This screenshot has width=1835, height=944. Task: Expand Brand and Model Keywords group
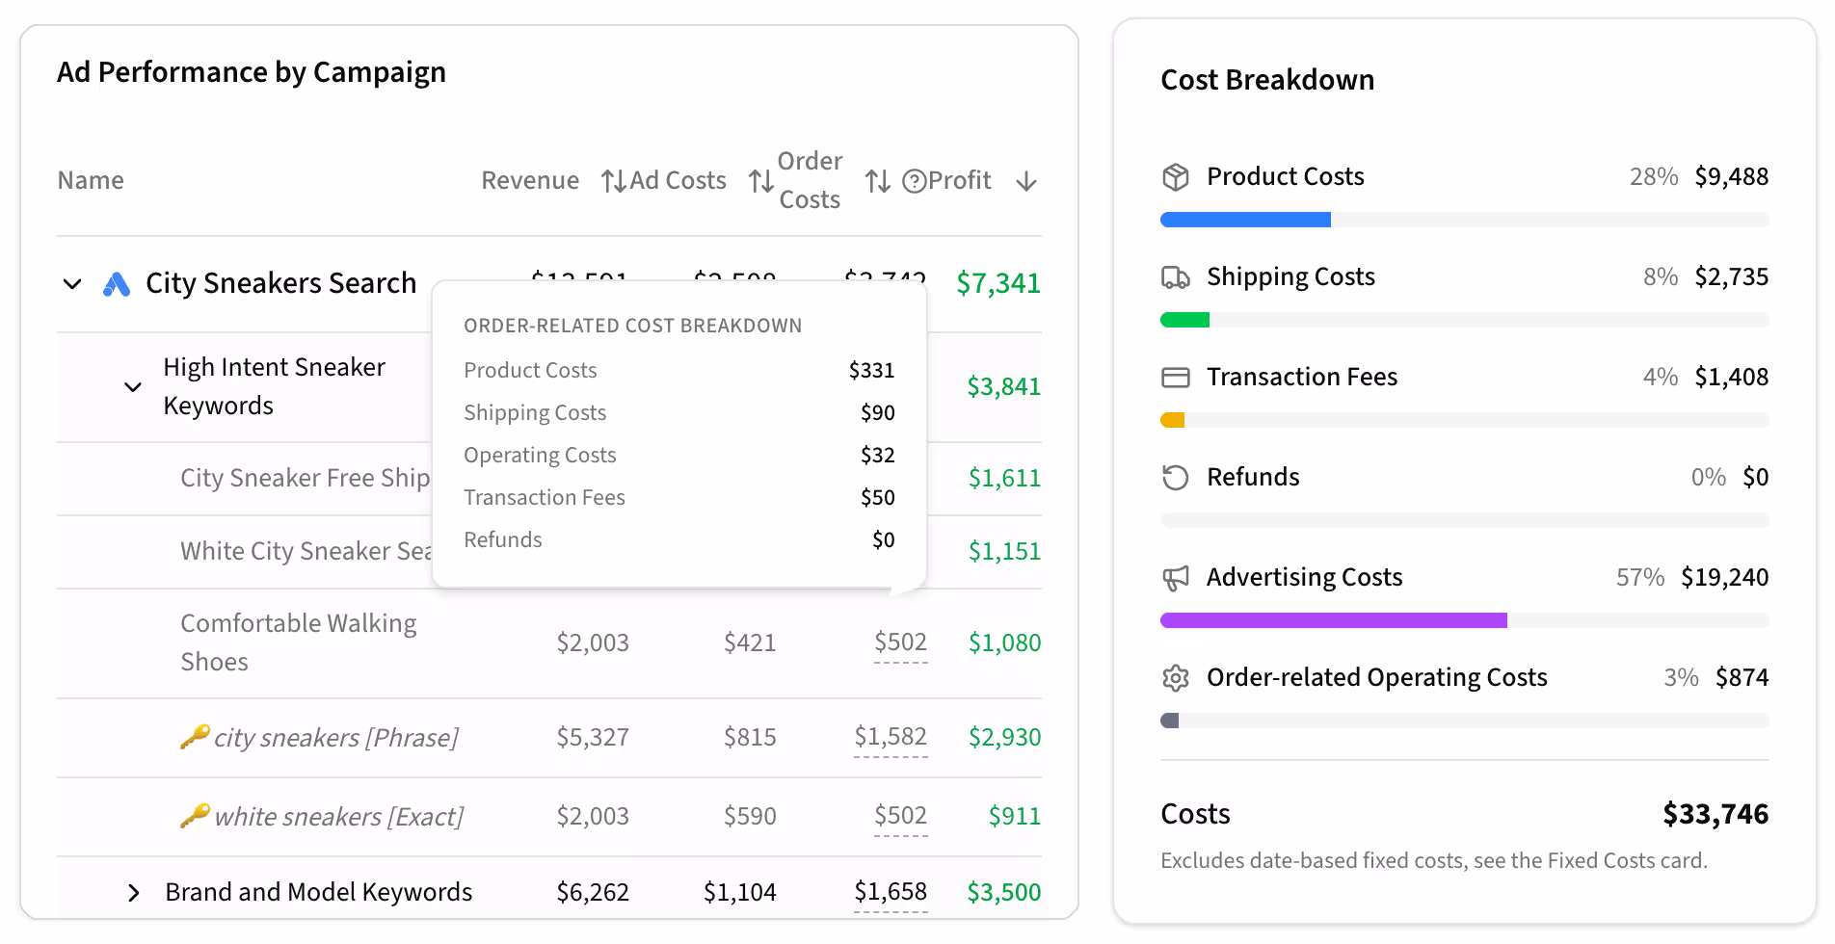[133, 893]
